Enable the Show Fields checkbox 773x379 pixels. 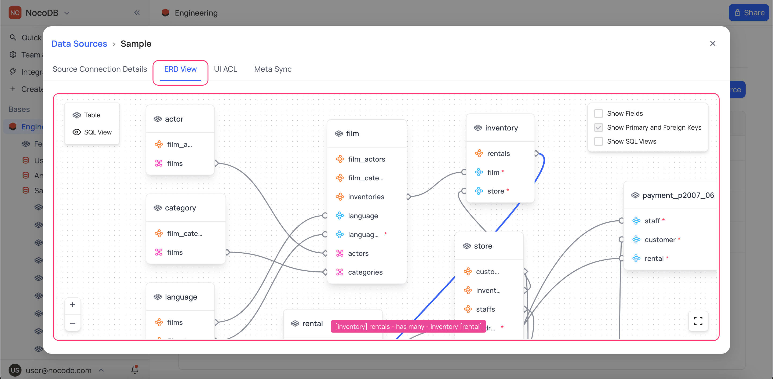pos(598,114)
